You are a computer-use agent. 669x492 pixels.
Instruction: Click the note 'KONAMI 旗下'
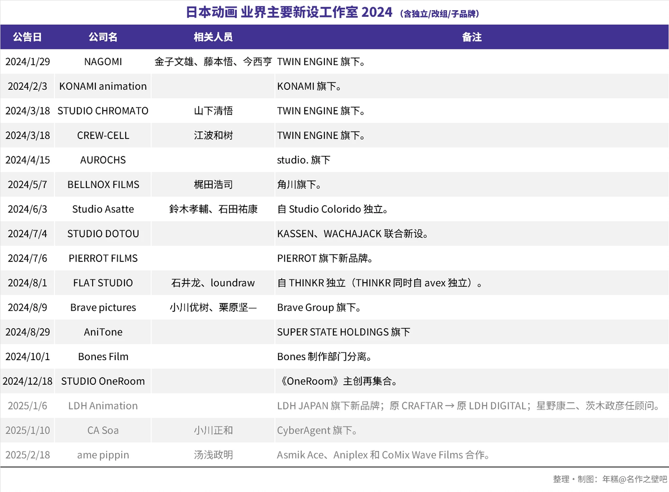(309, 86)
